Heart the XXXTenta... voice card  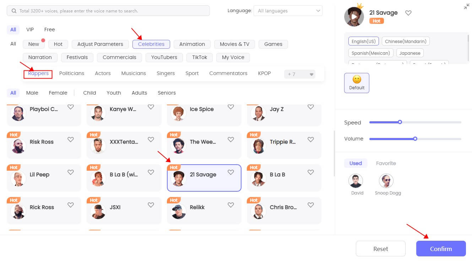coord(151,139)
